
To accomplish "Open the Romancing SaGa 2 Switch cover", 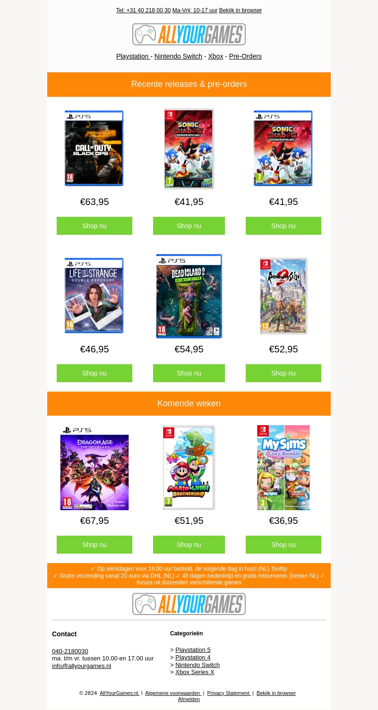I will (283, 296).
